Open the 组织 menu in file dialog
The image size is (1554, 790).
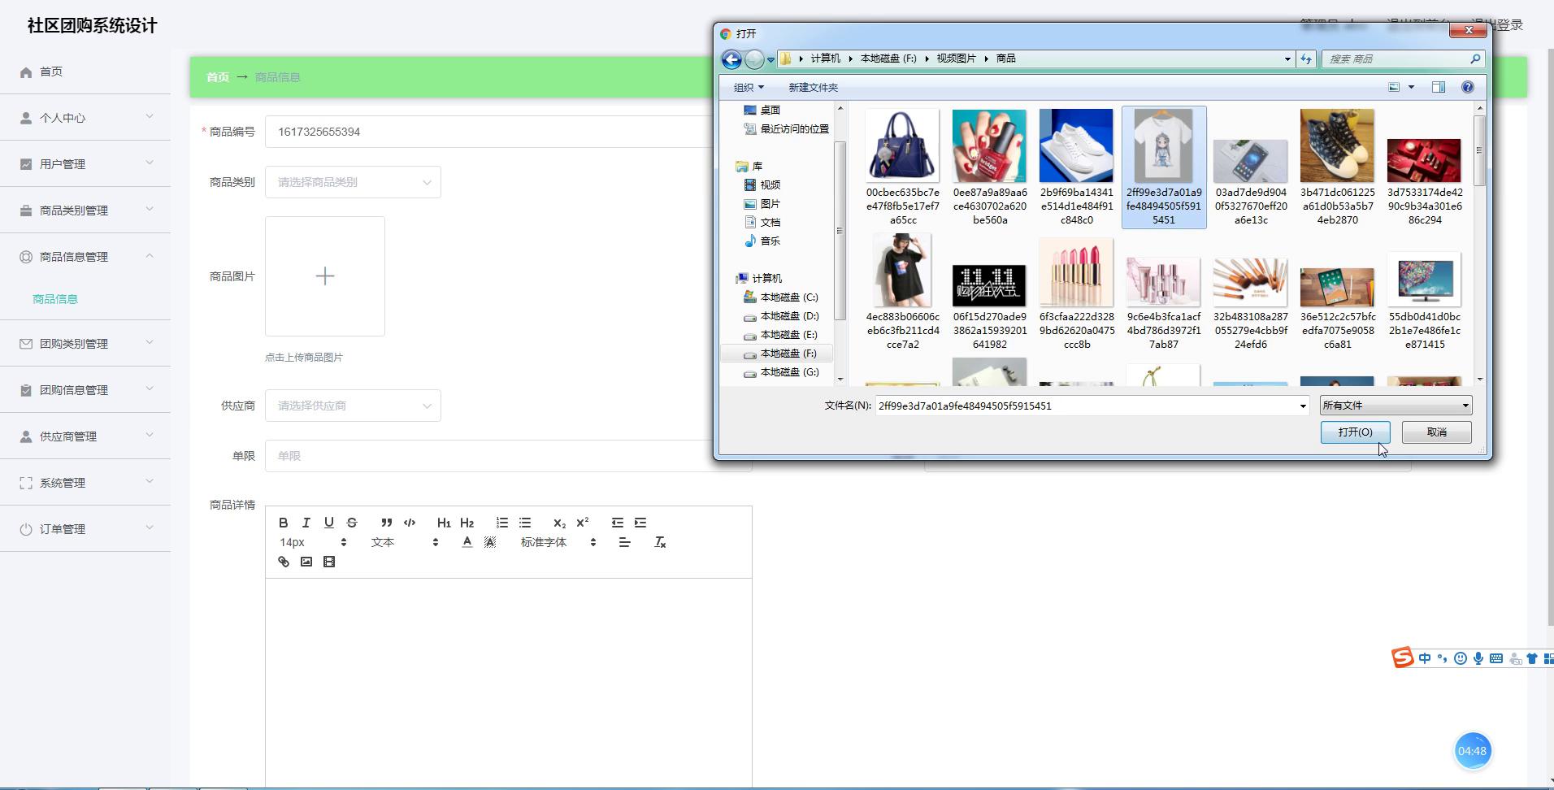click(x=748, y=87)
